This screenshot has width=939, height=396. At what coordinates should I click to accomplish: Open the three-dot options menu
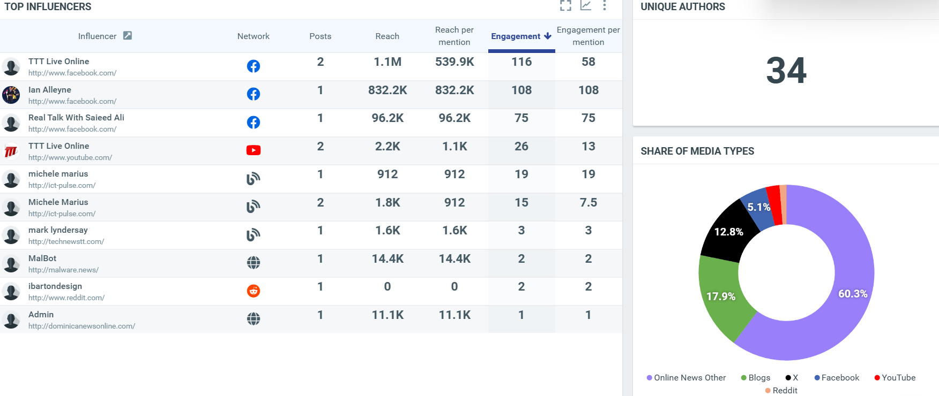(605, 6)
